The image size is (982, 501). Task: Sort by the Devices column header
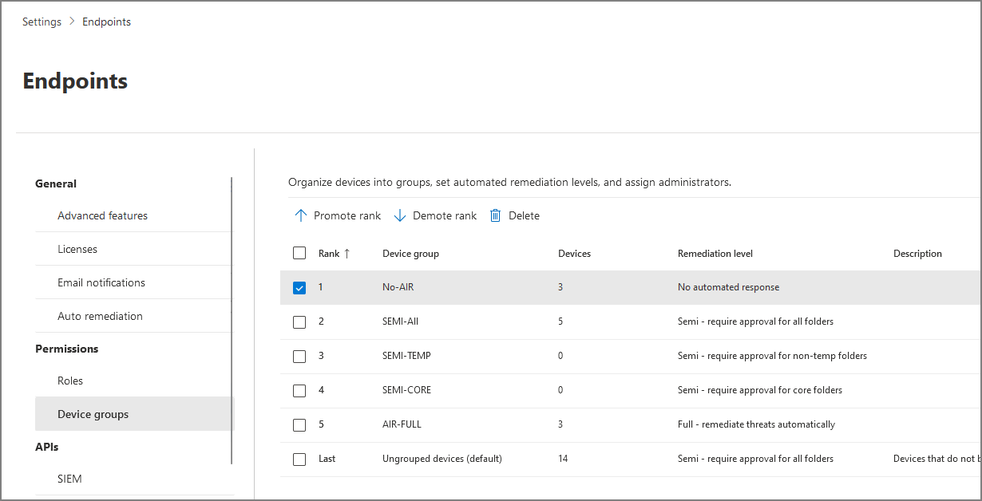pyautogui.click(x=574, y=254)
